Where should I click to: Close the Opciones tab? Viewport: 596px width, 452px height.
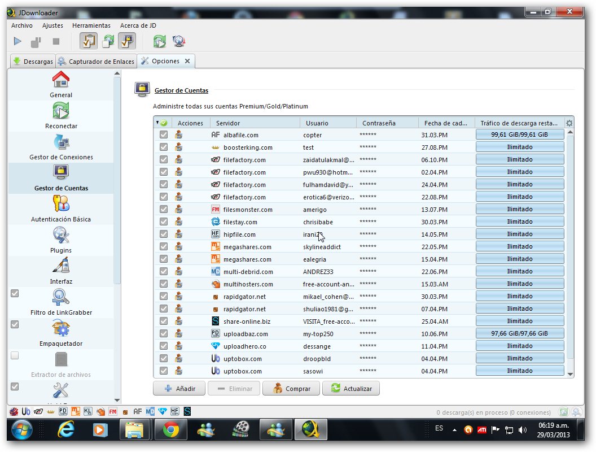click(187, 61)
